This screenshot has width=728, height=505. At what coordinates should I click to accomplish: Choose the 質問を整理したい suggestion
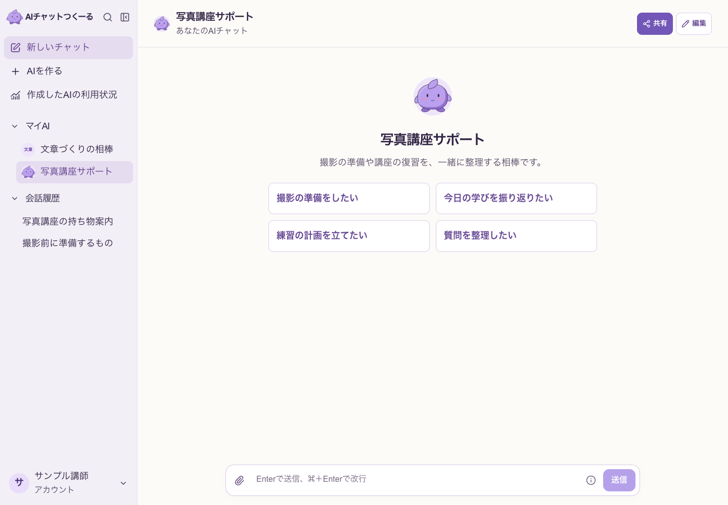pos(516,236)
